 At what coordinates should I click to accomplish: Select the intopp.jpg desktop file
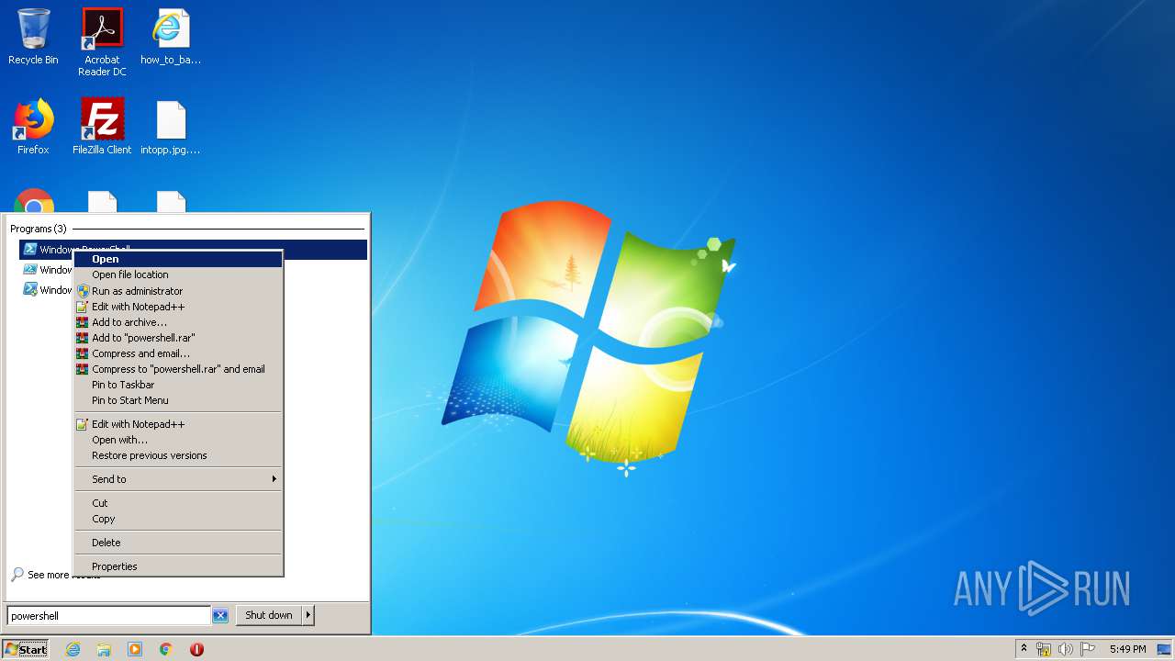coord(171,126)
